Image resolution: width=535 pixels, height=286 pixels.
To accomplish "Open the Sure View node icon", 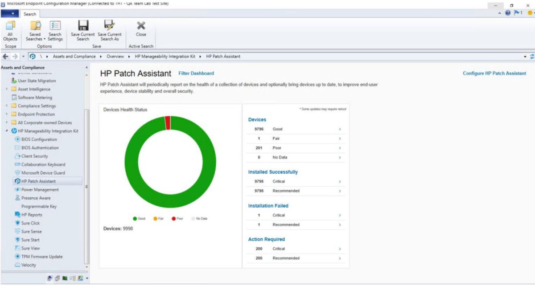I will click(18, 248).
